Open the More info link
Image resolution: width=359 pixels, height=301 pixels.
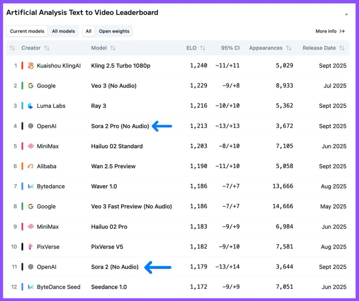click(x=330, y=31)
